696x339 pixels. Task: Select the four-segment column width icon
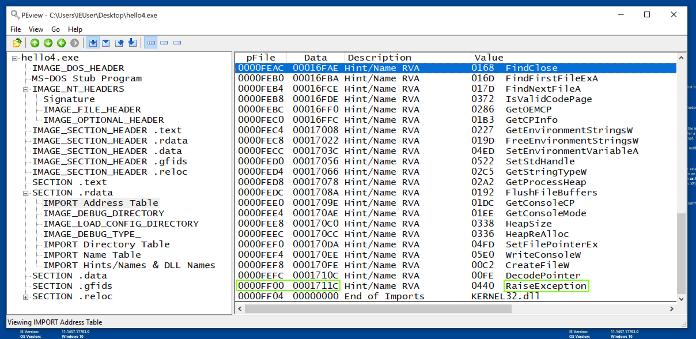tap(151, 43)
